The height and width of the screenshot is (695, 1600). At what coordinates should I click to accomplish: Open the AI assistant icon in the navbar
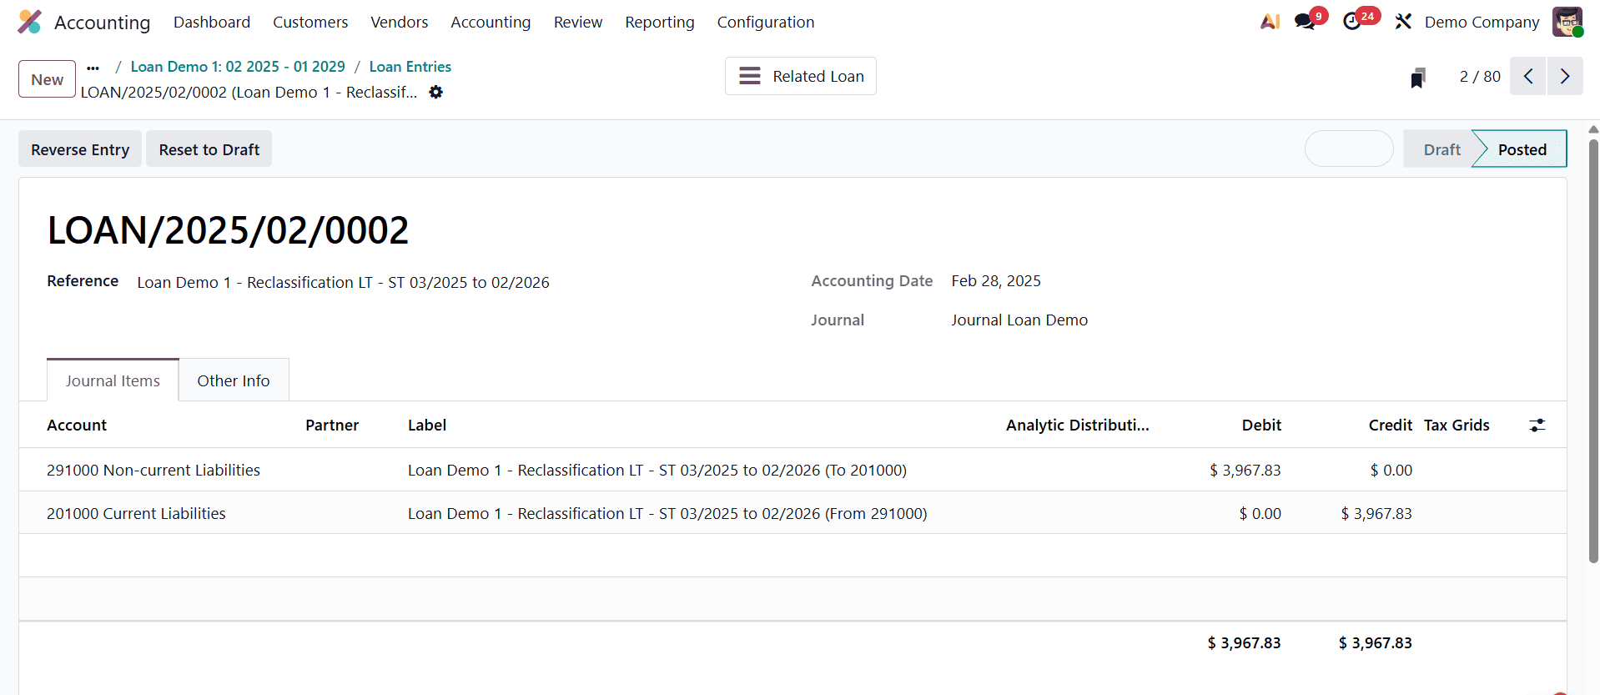(x=1270, y=22)
